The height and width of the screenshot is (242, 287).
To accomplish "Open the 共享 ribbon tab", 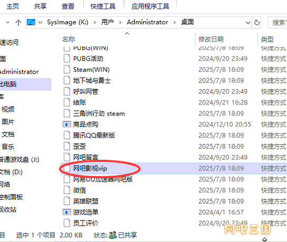I will pos(40,6).
